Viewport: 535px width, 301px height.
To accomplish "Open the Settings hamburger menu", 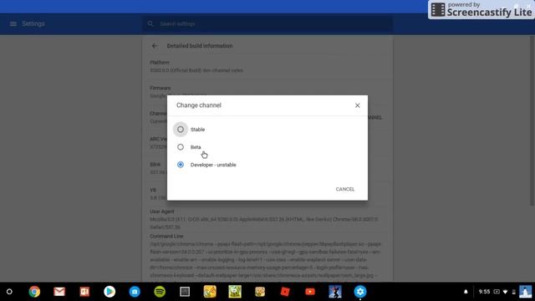I will pyautogui.click(x=13, y=24).
